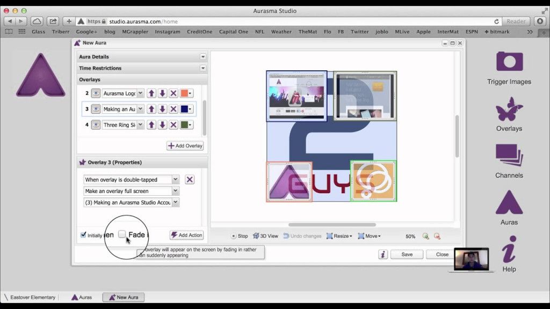Open the Three Ring overlay dropdown
Screen dimensions: 550x309
click(140, 124)
